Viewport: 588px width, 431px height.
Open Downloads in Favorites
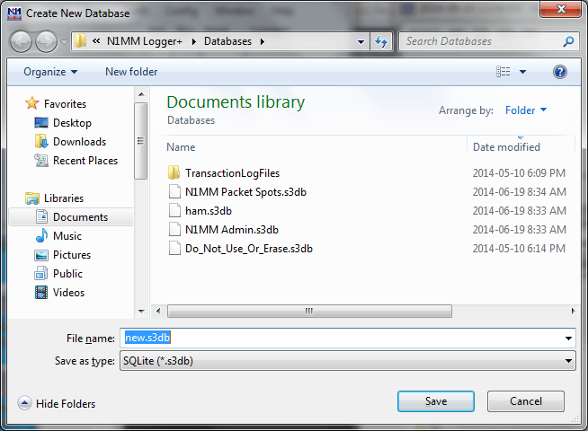pos(79,142)
